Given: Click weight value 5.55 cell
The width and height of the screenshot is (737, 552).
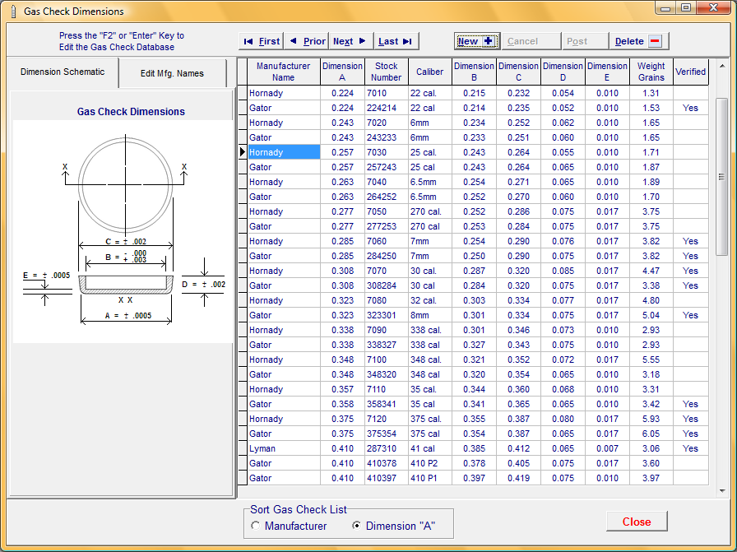Looking at the screenshot, I should coord(651,359).
